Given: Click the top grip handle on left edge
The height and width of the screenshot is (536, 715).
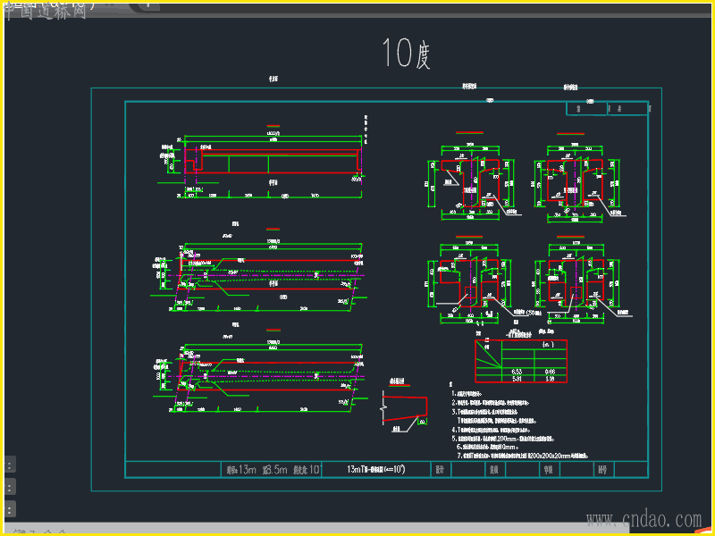Looking at the screenshot, I should point(9,465).
